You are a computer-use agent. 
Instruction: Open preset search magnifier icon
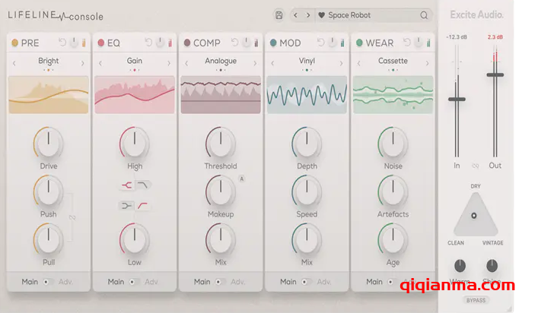click(x=424, y=15)
